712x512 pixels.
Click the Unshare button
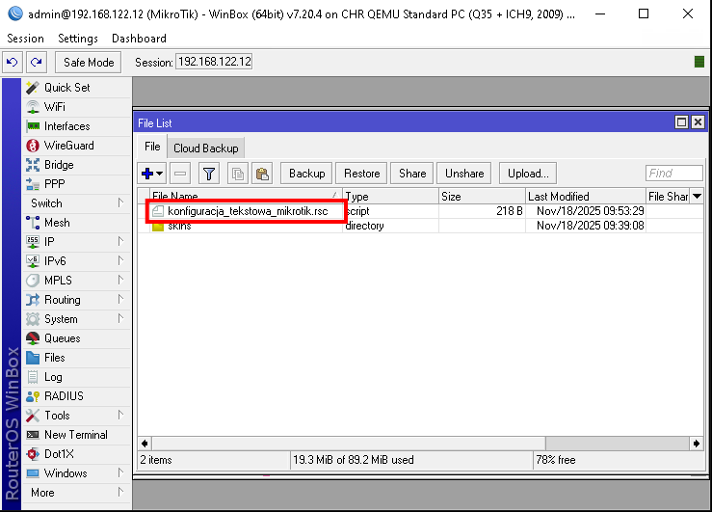coord(464,174)
